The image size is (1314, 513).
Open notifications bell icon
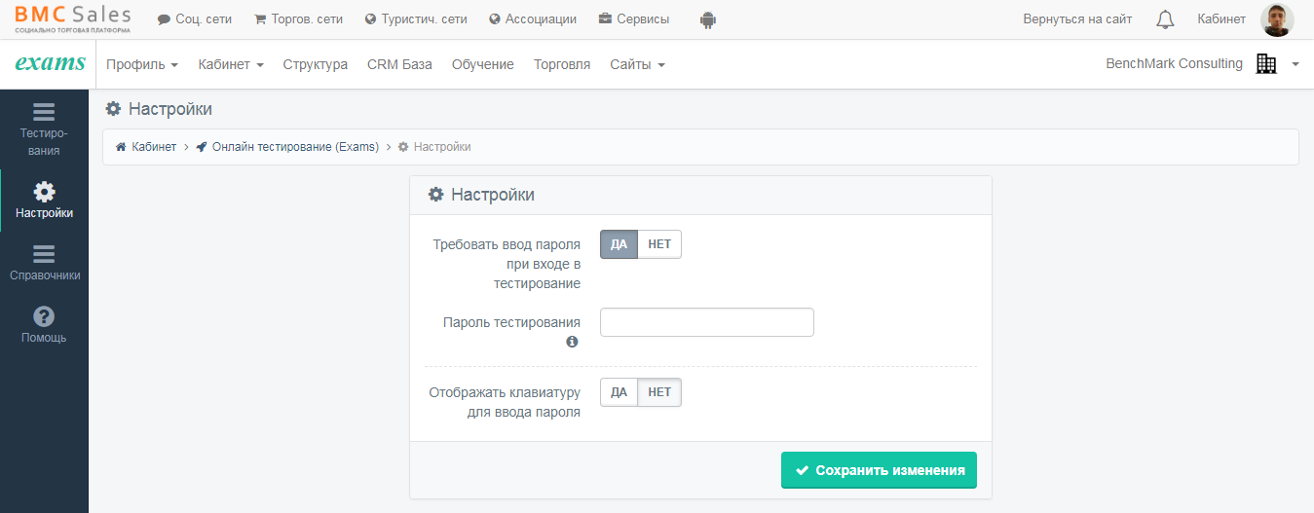(1164, 19)
